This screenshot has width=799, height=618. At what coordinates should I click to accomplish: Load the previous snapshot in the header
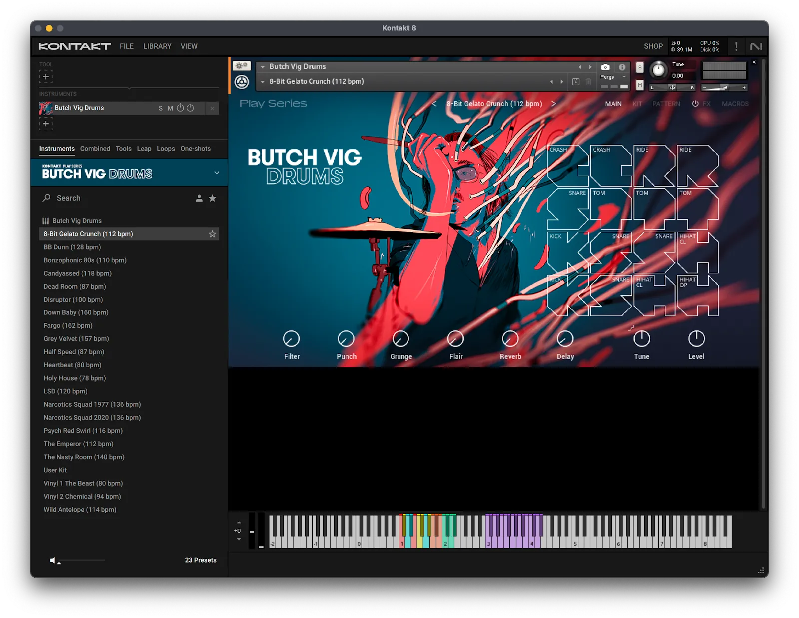click(x=551, y=82)
